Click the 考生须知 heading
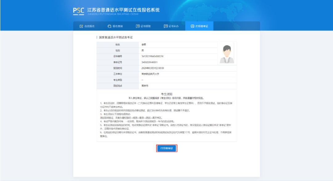The width and height of the screenshot is (333, 181). tap(166, 93)
